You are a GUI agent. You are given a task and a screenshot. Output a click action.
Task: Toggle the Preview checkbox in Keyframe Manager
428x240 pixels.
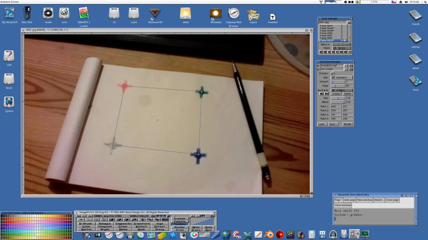(333, 73)
